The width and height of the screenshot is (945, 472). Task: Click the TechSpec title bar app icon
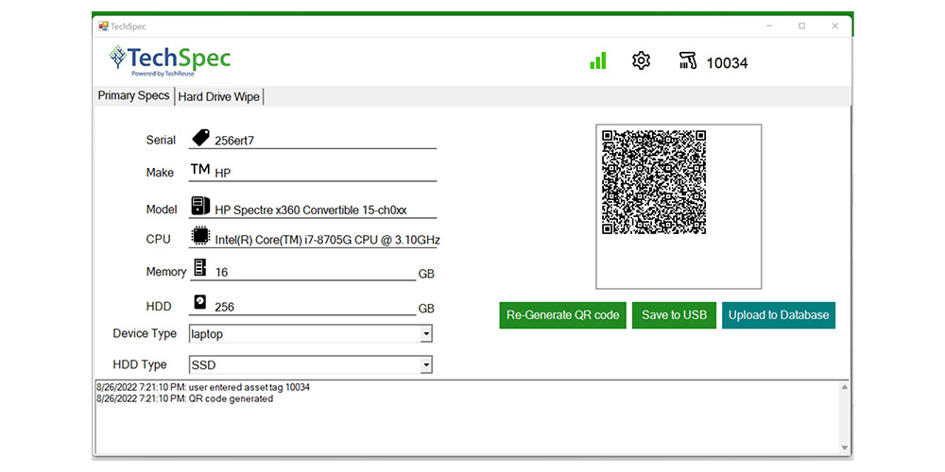(104, 25)
